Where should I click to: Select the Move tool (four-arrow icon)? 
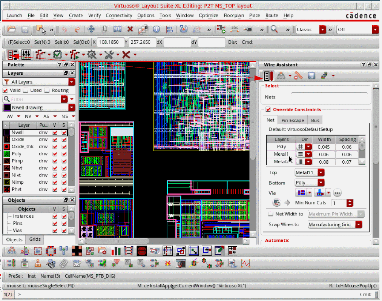click(91, 29)
